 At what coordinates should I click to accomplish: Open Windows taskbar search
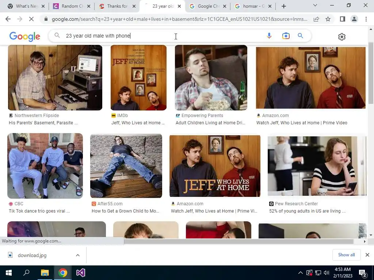[x=26, y=273]
